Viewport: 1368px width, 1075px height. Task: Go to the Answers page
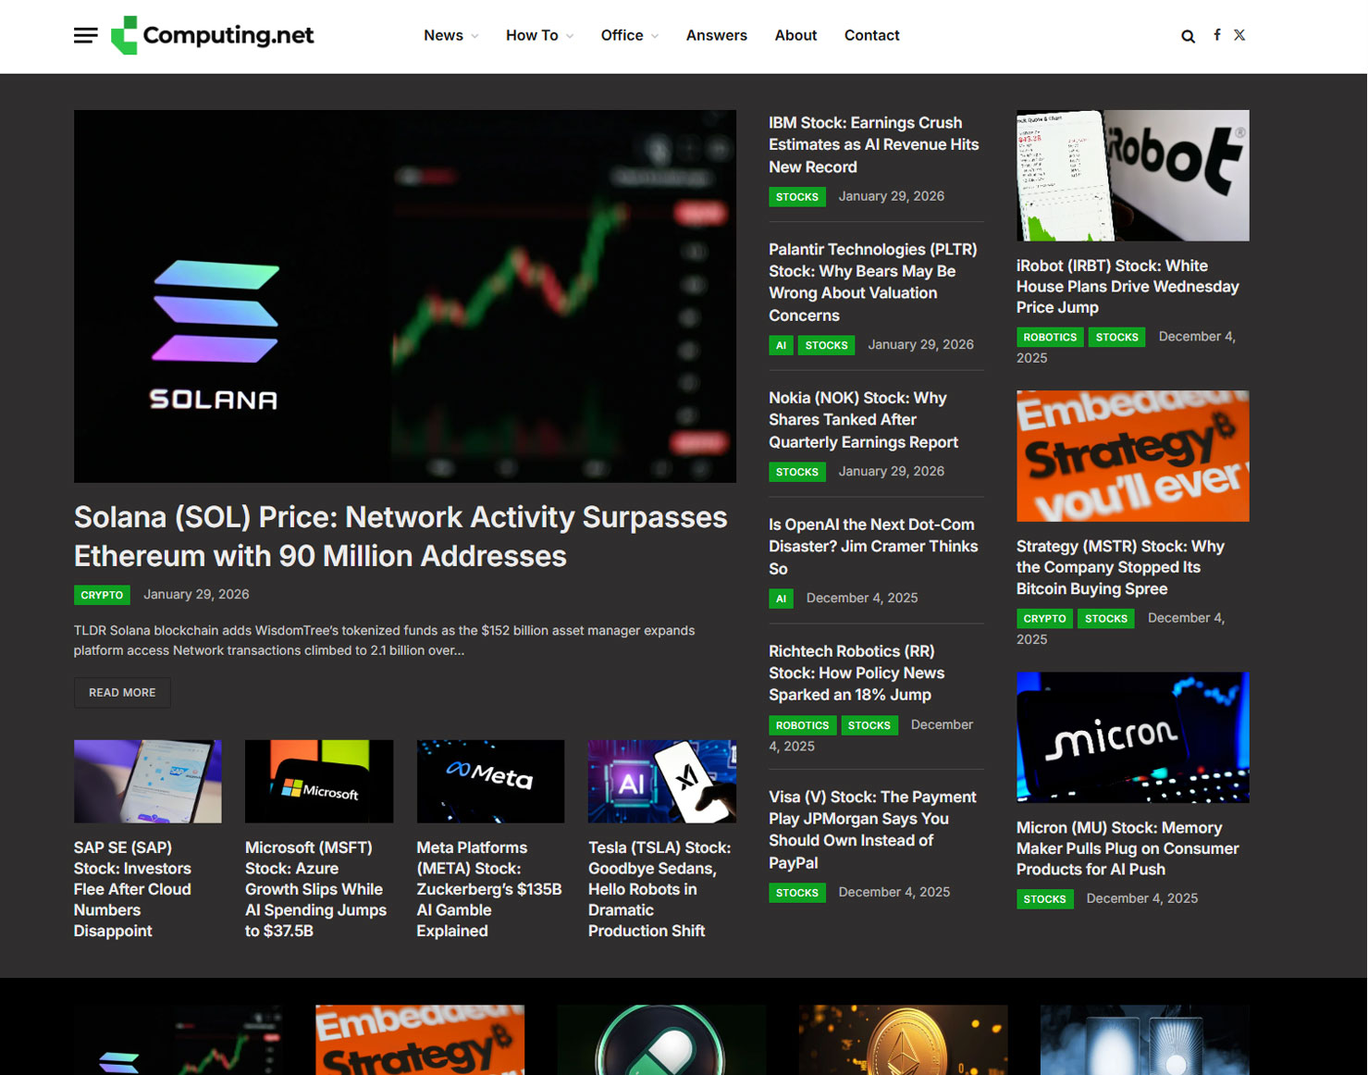pos(716,36)
